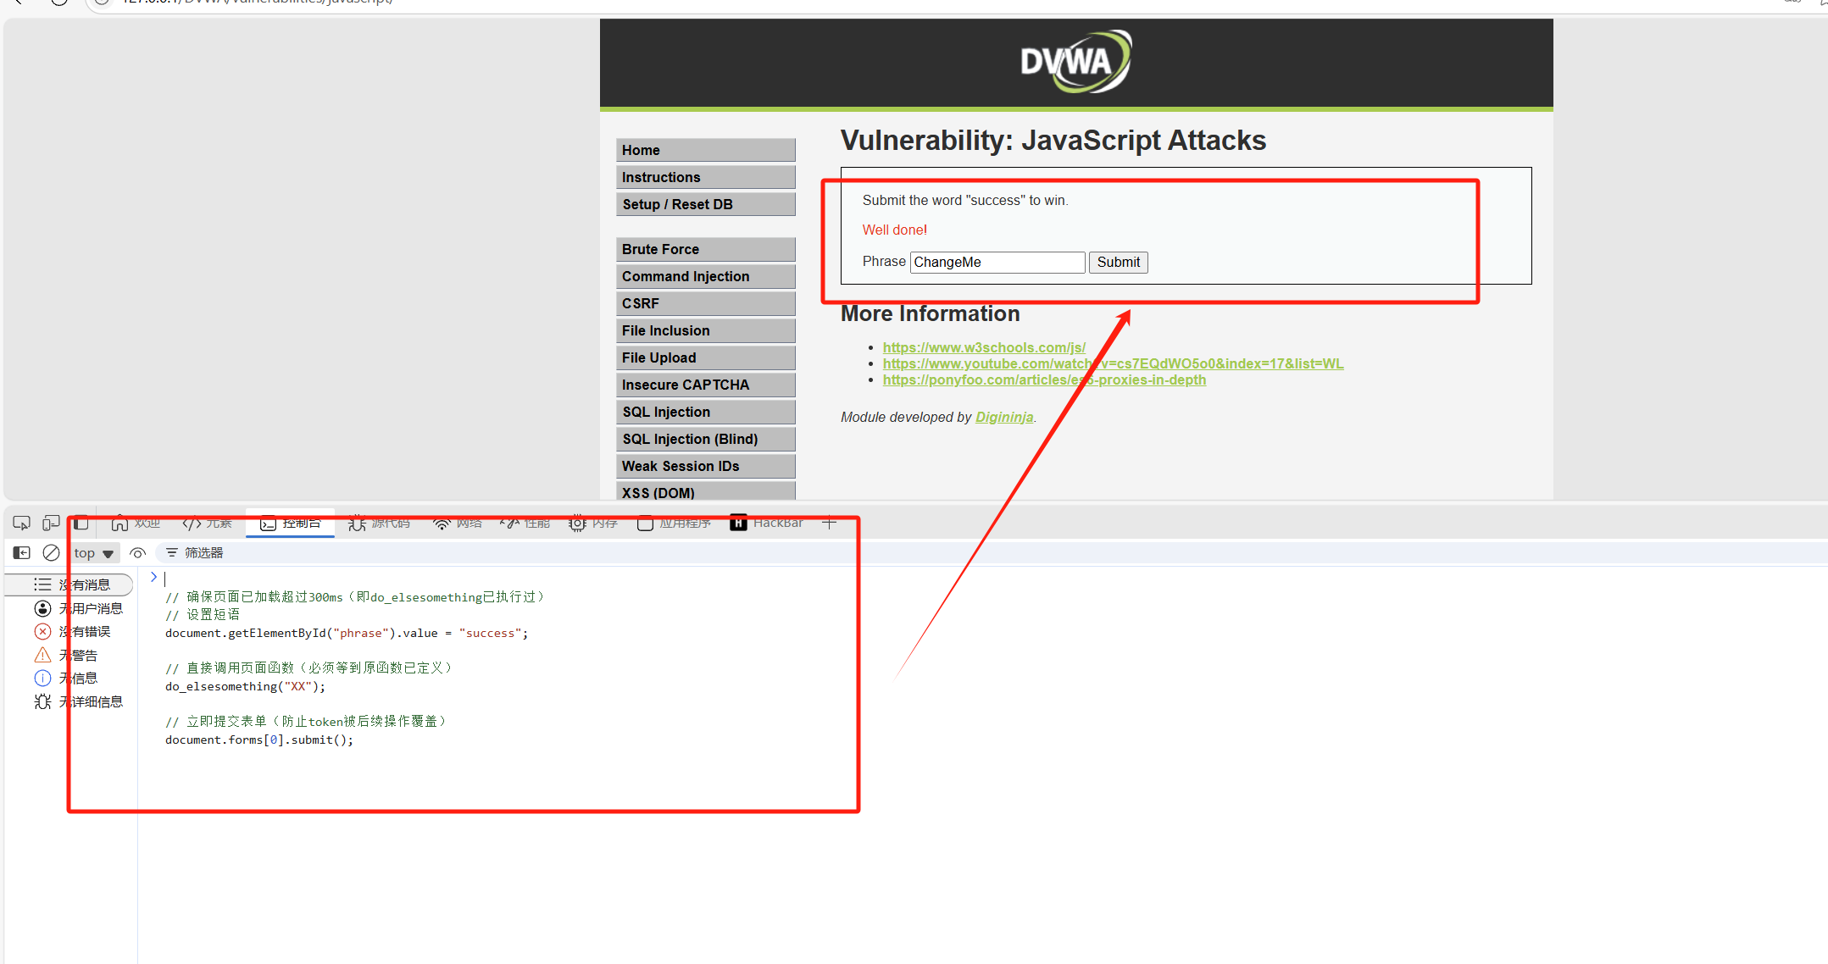Viewport: 1828px width, 964px height.
Task: Click the Phrase text input field
Action: click(x=997, y=263)
